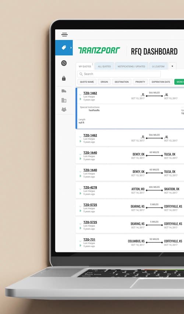The height and width of the screenshot is (314, 184).
Task: Add a new tab with plus icon
Action: [x=173, y=66]
